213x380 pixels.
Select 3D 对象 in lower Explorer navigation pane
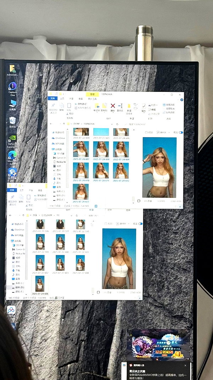[18, 245]
